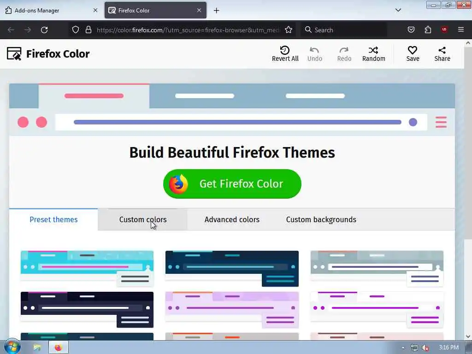
Task: Select the gray-teal preset theme
Action: point(377,269)
